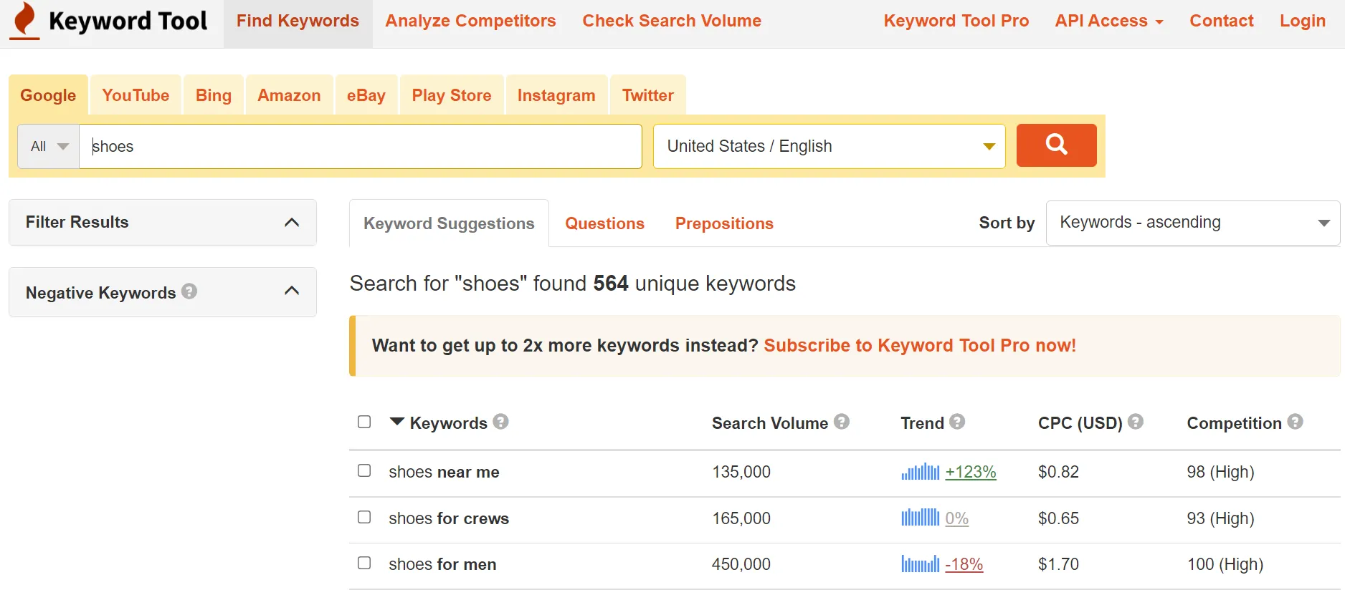Click the Trend column help icon
The image size is (1345, 590).
click(957, 422)
